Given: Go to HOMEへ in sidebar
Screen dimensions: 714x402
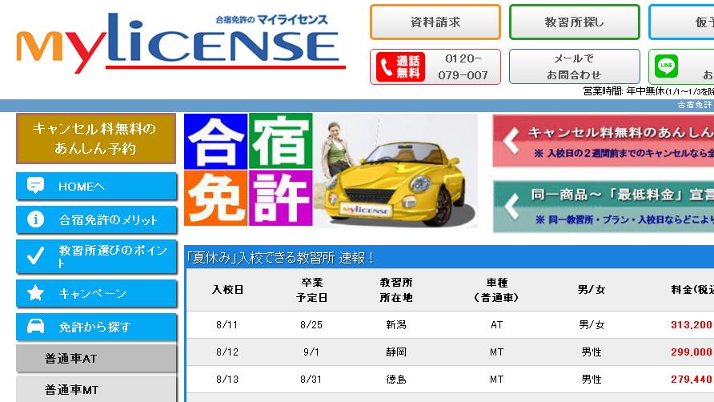Looking at the screenshot, I should click(x=97, y=186).
